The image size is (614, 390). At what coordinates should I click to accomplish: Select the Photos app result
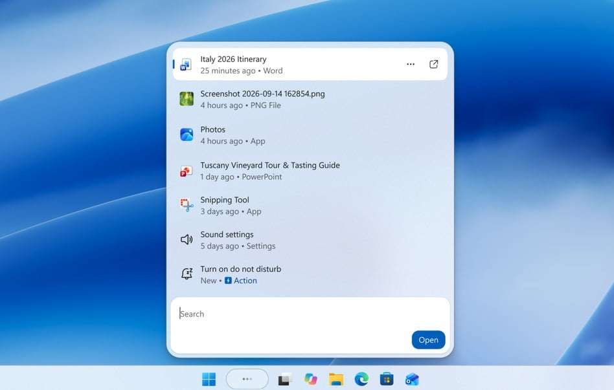pos(310,135)
